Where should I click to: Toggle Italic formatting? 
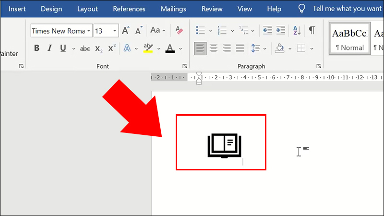coord(50,48)
